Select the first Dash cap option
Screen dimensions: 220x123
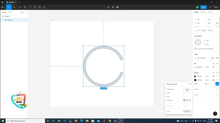click(184, 100)
